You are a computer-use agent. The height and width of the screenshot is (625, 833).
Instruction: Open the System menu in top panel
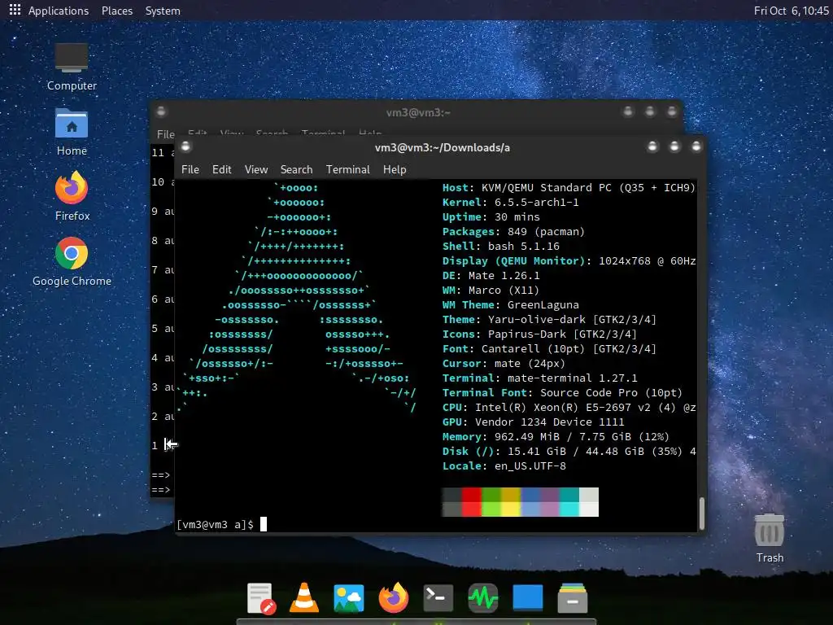(163, 11)
